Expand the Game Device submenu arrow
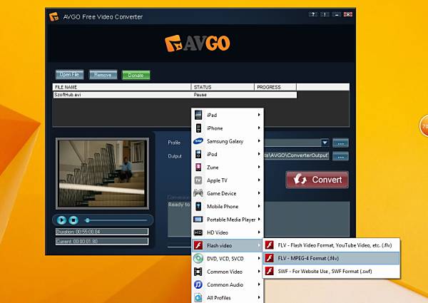 click(x=259, y=193)
